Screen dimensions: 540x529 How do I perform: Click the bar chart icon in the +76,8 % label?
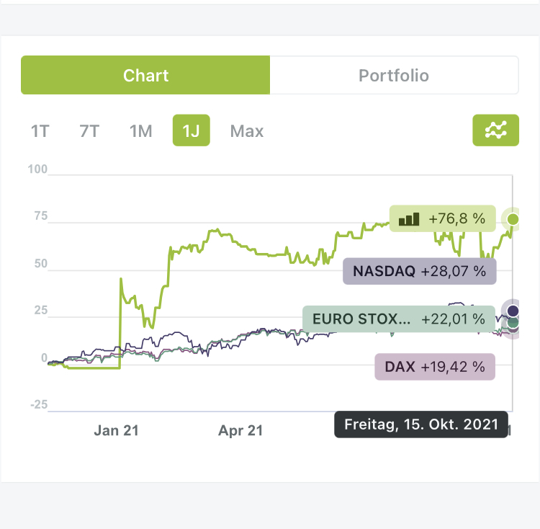pyautogui.click(x=409, y=218)
